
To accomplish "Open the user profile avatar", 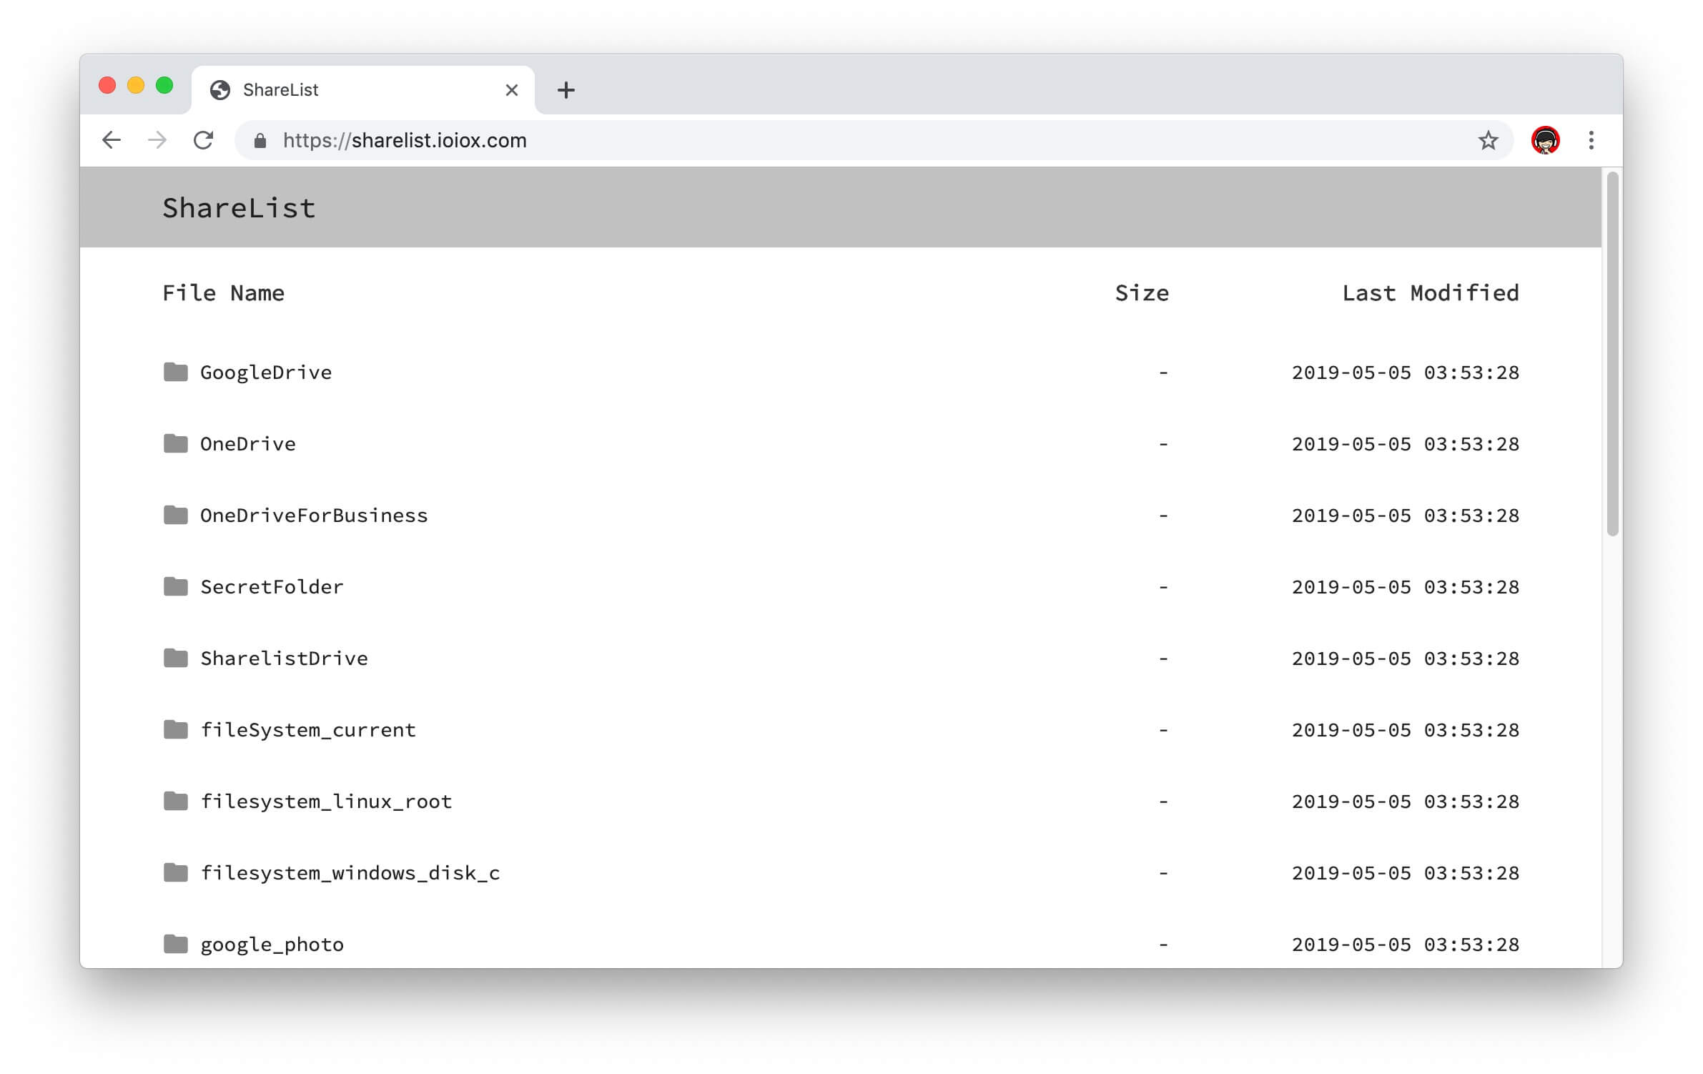I will [1545, 140].
